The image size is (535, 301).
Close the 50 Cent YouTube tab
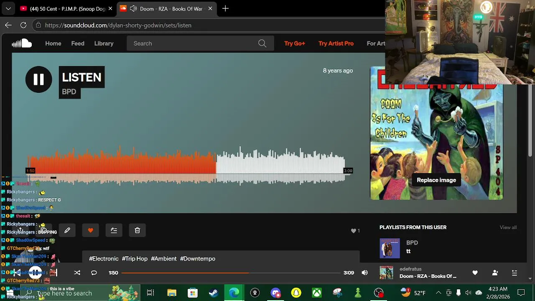110,9
